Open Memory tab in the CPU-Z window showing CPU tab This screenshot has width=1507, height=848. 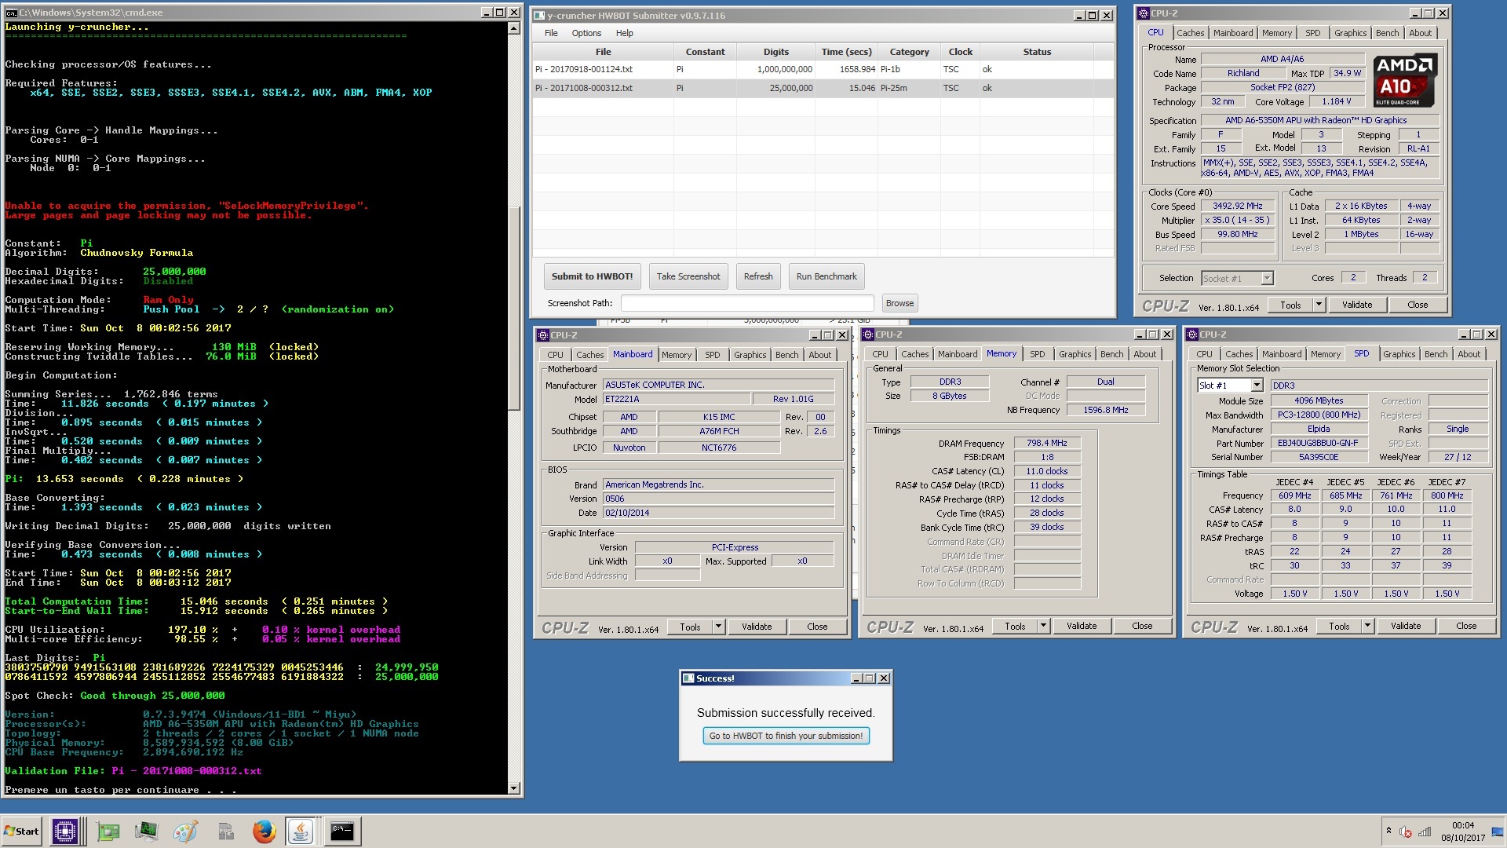[x=1276, y=33]
